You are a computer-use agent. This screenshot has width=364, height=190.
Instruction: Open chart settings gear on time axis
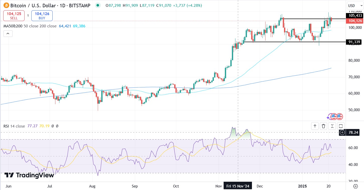pos(355,186)
